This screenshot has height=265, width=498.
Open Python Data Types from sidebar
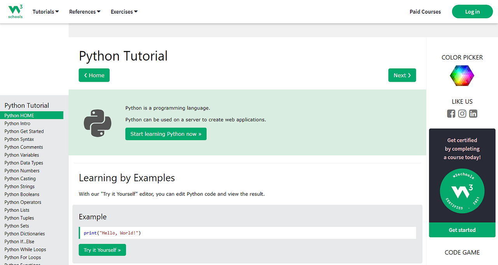pyautogui.click(x=24, y=163)
